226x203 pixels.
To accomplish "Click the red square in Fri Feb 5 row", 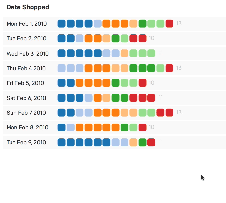I will [142, 83].
